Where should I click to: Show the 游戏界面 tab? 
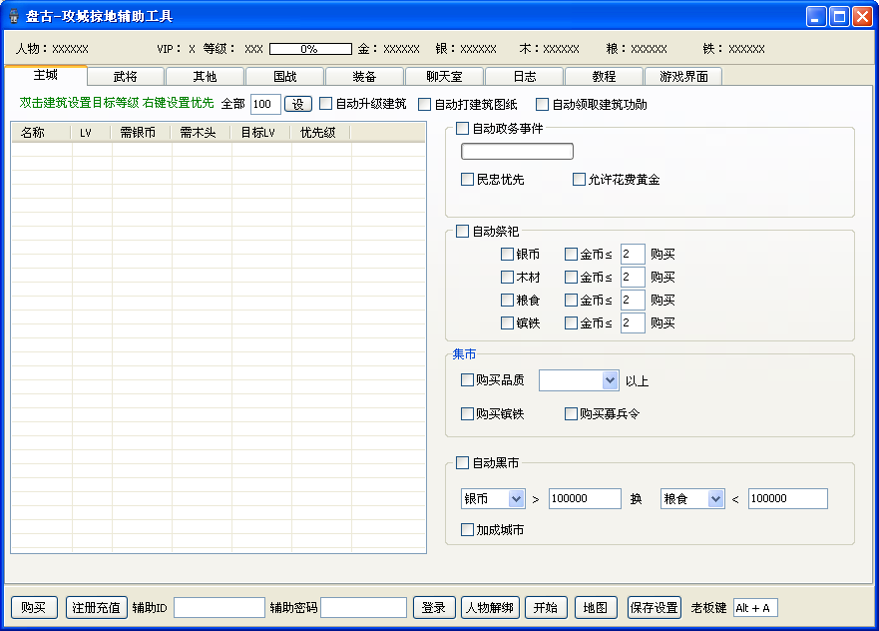[x=683, y=76]
